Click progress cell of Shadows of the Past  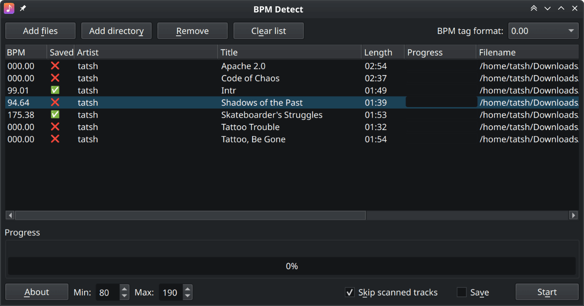441,102
